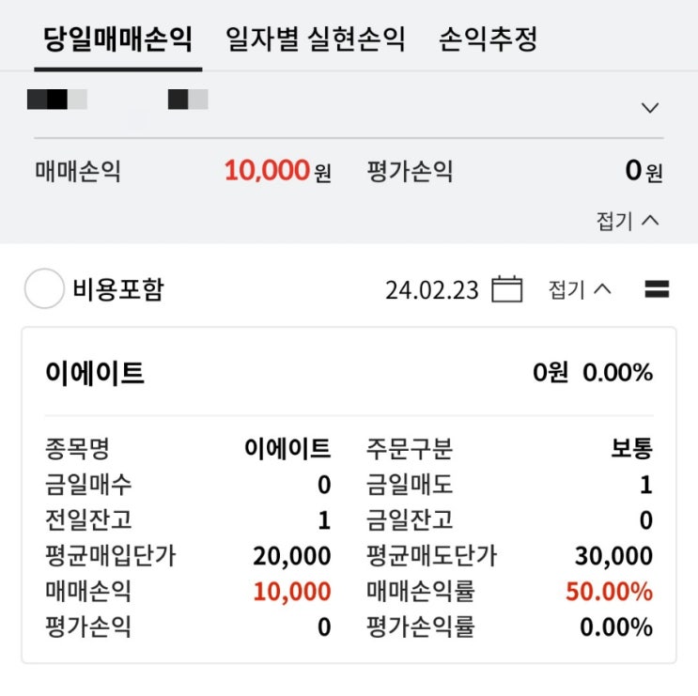Switch to the 당일매매손익 tab
Image resolution: width=698 pixels, height=696 pixels.
118,39
